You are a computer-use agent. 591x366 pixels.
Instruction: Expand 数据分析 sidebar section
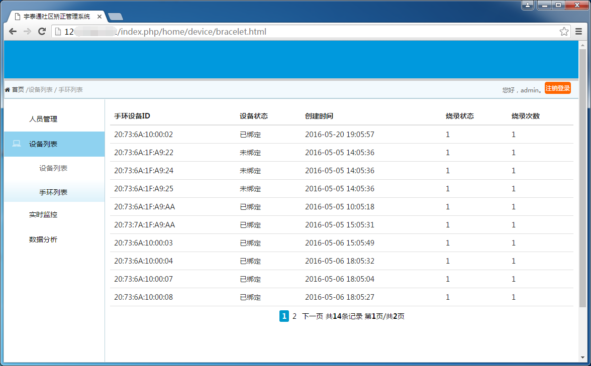pyautogui.click(x=43, y=239)
